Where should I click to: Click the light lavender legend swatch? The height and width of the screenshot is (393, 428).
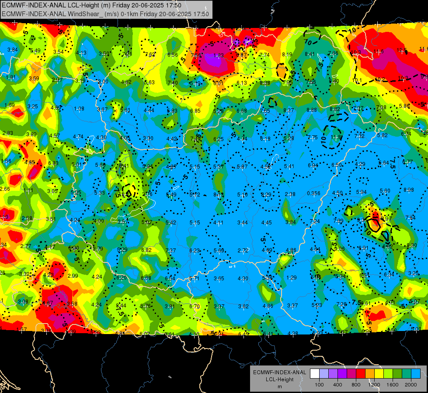pos(324,374)
